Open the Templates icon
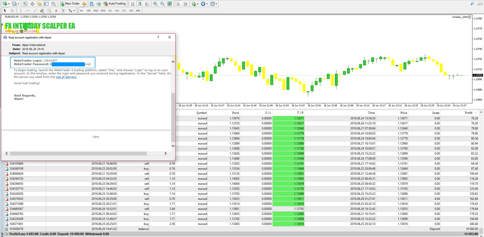This screenshot has height=237, width=484. (212, 4)
